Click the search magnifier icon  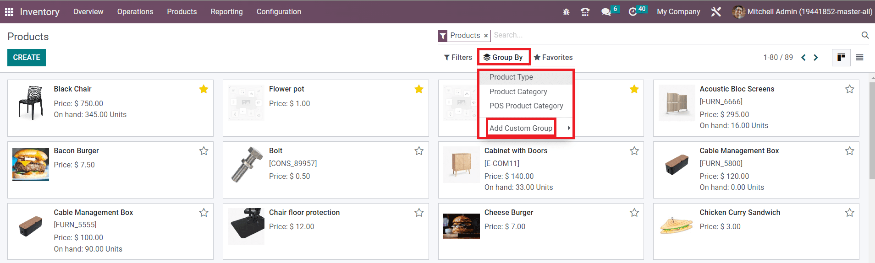click(865, 35)
